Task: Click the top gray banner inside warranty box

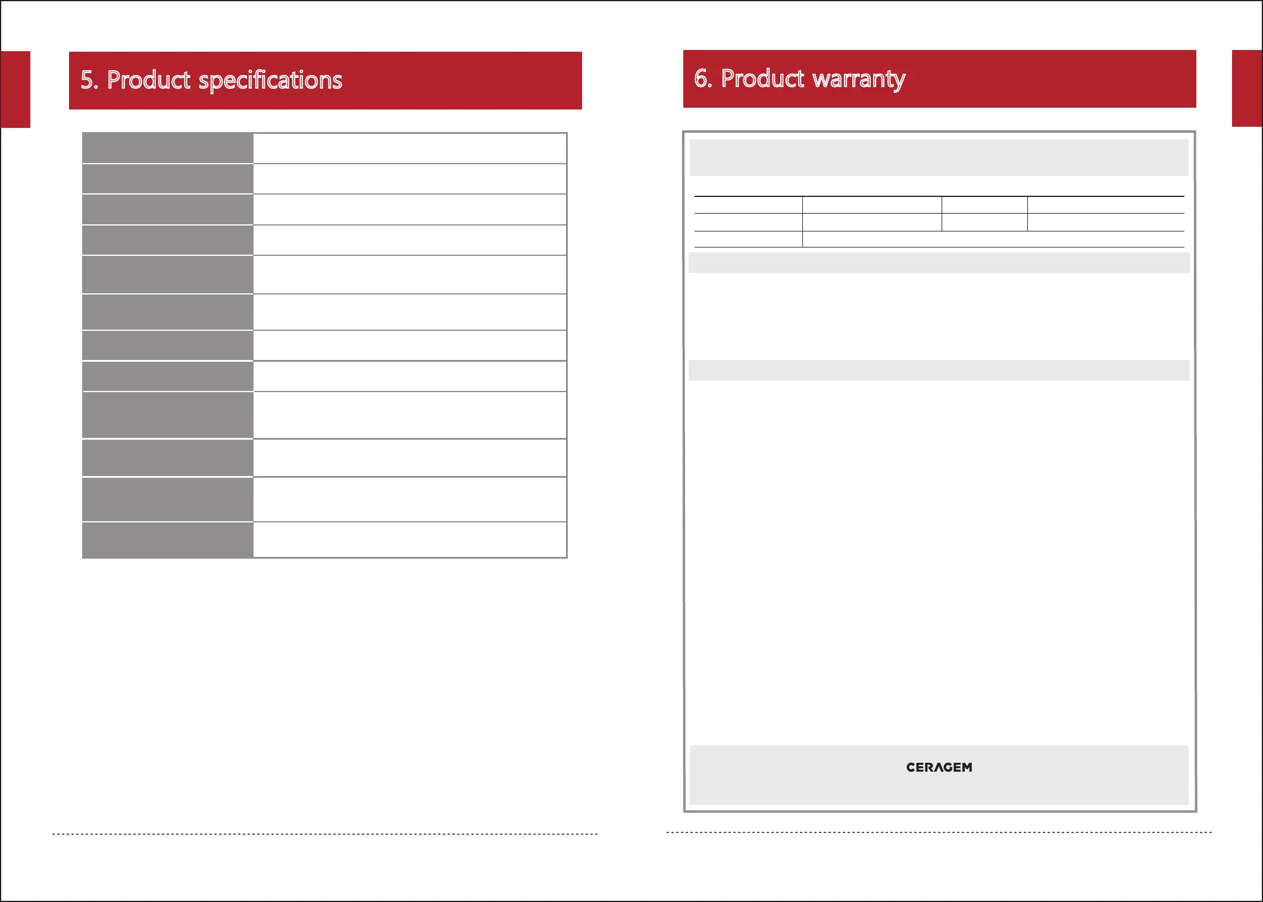Action: tap(939, 158)
